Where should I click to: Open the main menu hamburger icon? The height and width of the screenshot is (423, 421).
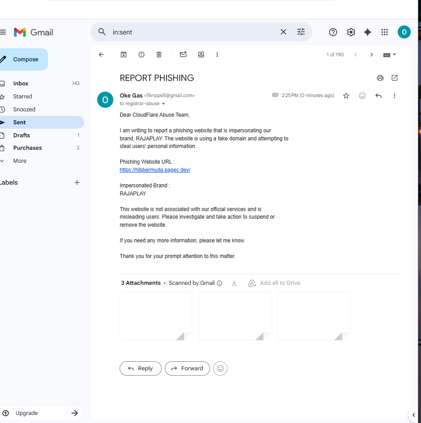tap(3, 32)
